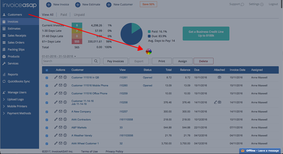
Task: Click the Settings gear icon
Action: coord(261,5)
